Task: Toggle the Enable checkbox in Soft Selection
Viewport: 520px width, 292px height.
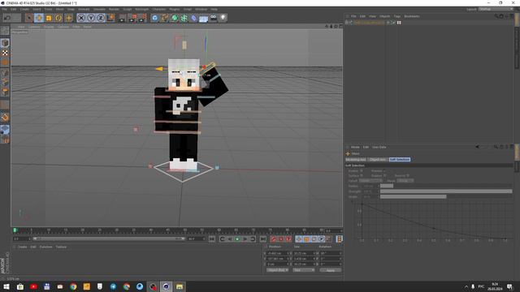Action: pos(362,171)
